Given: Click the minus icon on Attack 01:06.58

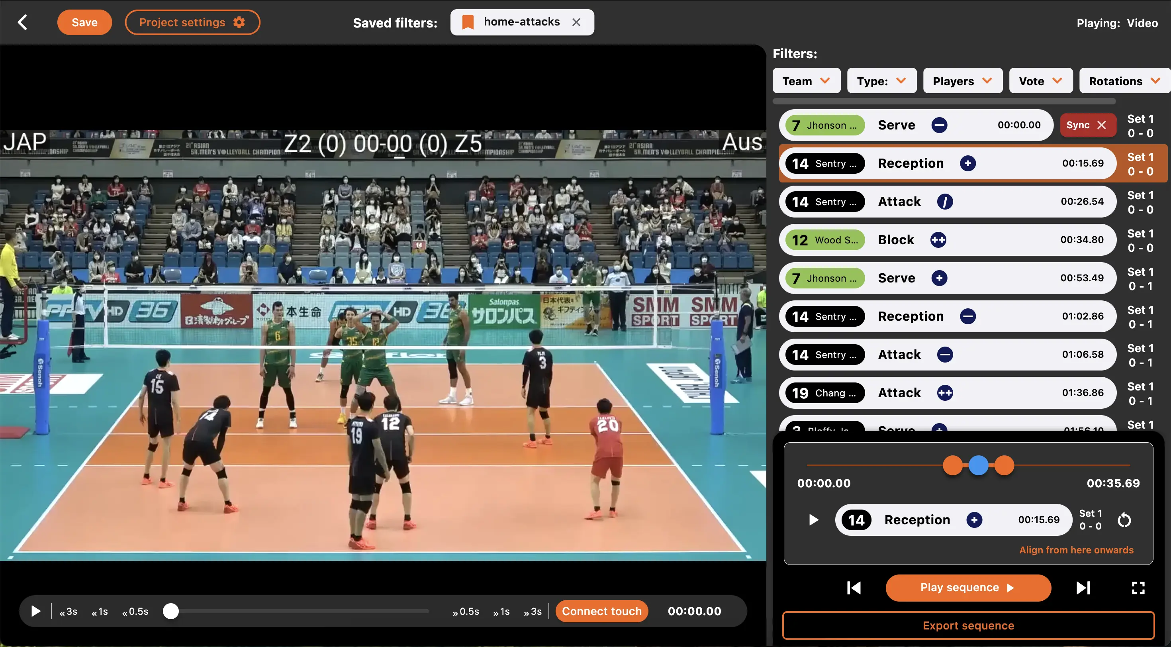Looking at the screenshot, I should tap(945, 354).
